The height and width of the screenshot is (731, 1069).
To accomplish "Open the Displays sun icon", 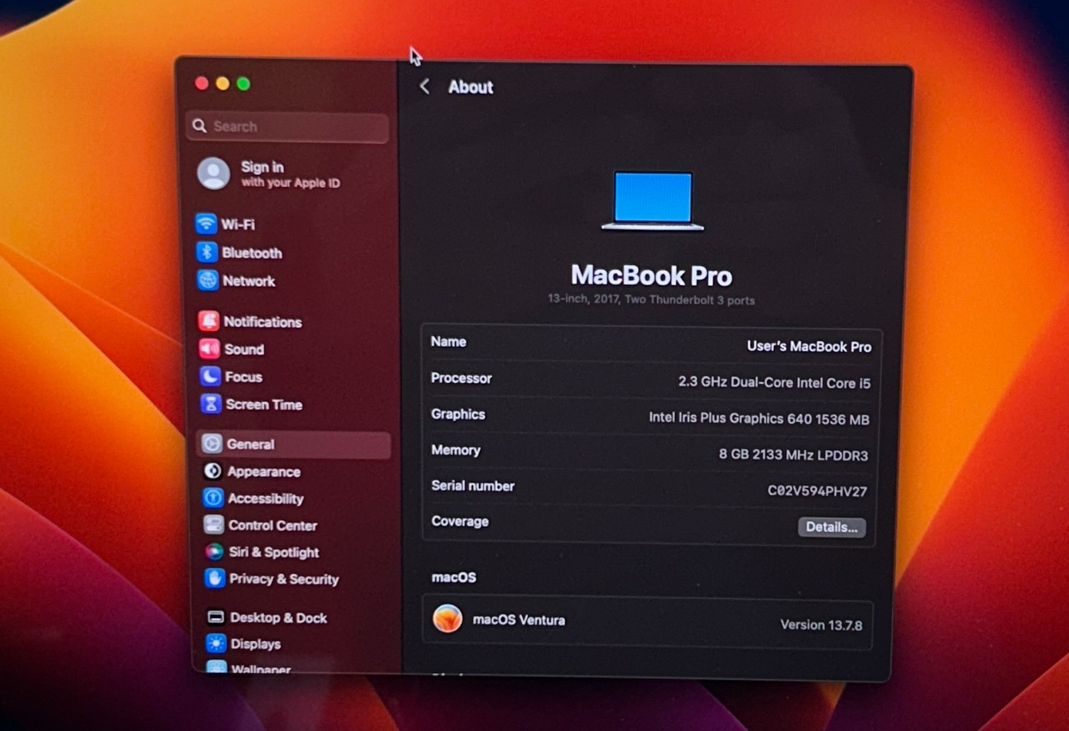I will click(216, 644).
